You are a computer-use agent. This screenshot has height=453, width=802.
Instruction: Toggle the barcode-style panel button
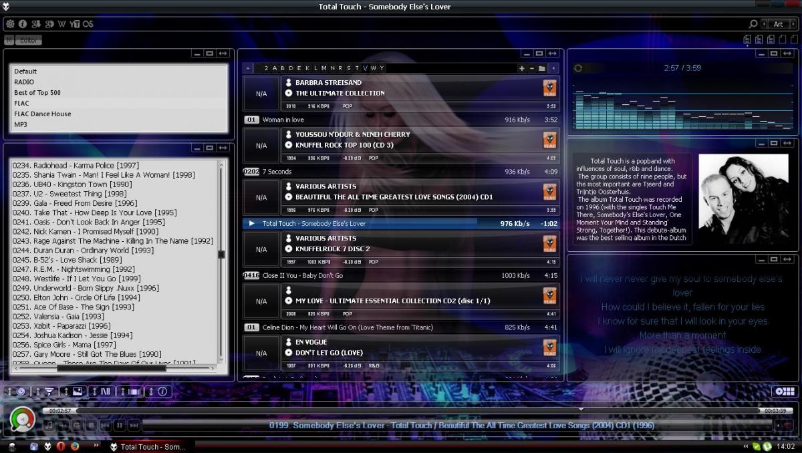coord(130,392)
